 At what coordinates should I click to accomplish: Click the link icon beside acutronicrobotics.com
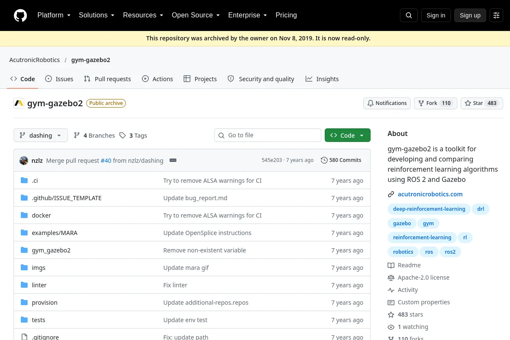coord(391,194)
